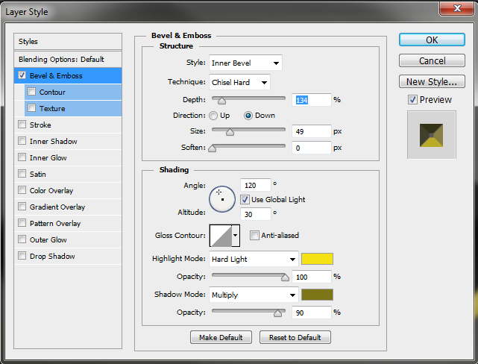
Task: Click the olive shadow color swatch
Action: click(317, 295)
